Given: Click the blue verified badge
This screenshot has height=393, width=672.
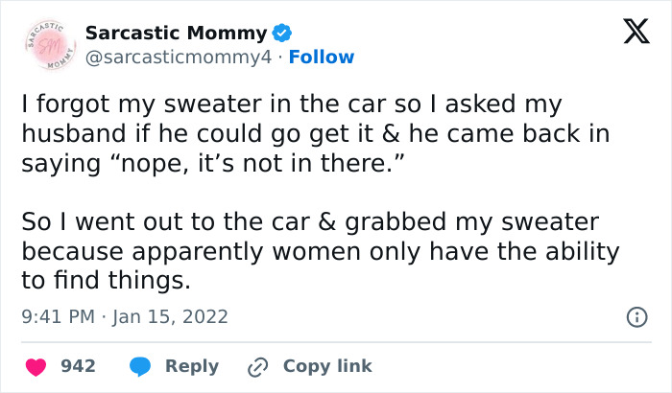Looking at the screenshot, I should click(280, 34).
